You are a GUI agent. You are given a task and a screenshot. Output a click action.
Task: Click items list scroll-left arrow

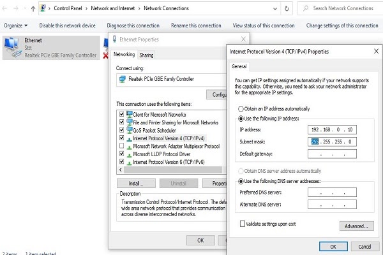coord(120,170)
